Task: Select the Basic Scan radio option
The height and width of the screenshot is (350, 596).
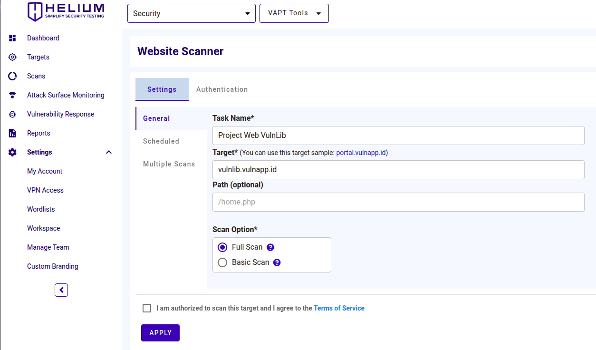Action: 222,262
